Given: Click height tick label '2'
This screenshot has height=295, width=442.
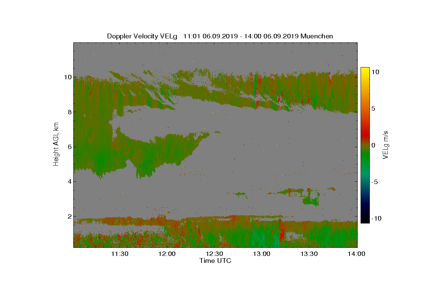Looking at the screenshot, I should tap(69, 216).
